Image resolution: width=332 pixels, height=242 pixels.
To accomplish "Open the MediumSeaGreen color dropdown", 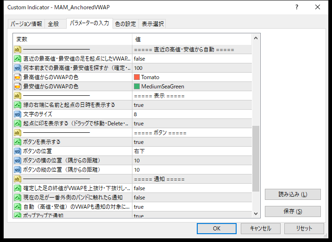I will [x=192, y=87].
